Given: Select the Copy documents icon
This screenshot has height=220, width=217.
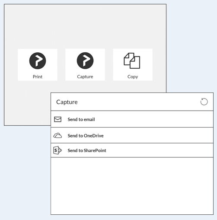Looking at the screenshot, I should (132, 61).
